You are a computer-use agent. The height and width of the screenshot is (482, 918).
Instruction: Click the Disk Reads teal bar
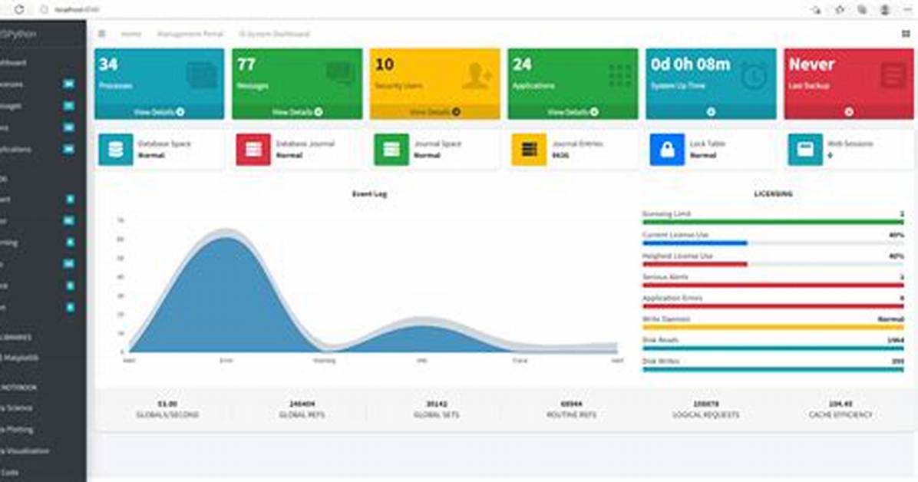[x=773, y=348]
